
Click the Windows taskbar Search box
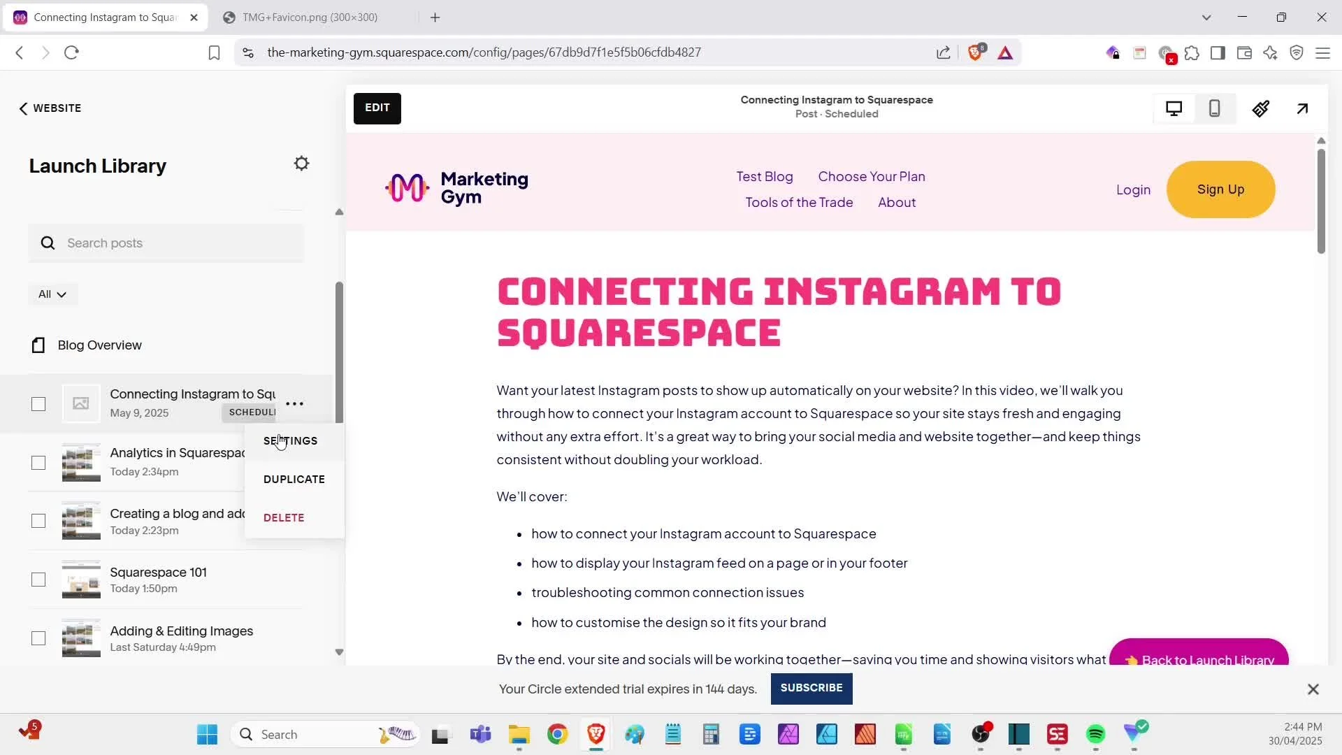pos(325,734)
